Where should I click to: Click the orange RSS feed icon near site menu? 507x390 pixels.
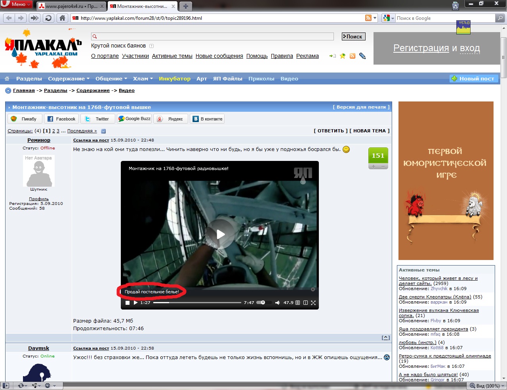pos(353,56)
